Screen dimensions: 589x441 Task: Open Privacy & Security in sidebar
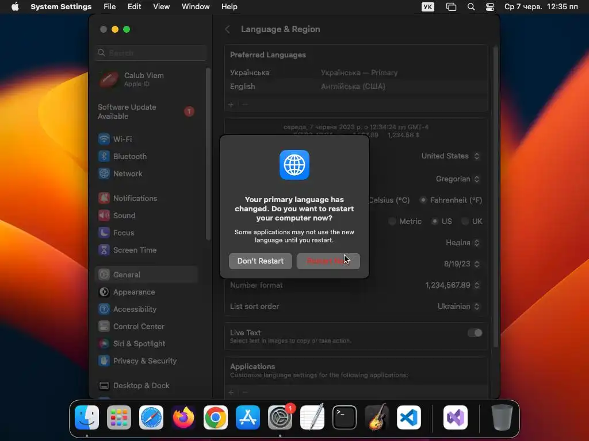(x=147, y=361)
